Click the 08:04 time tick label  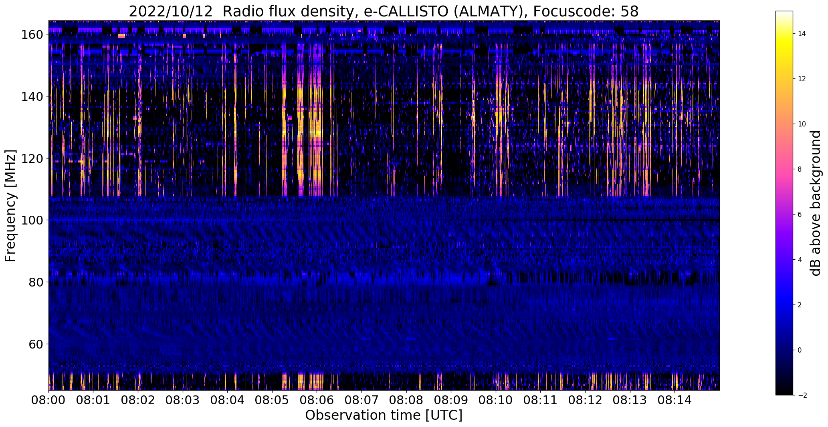228,400
